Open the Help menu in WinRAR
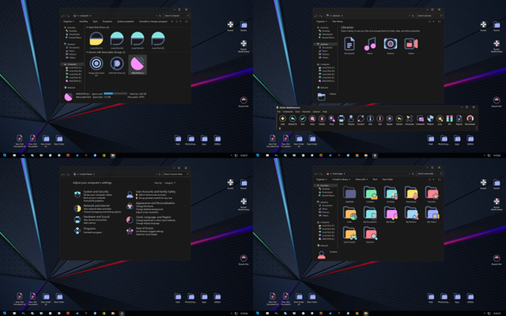Image resolution: width=506 pixels, height=316 pixels. (x=325, y=112)
